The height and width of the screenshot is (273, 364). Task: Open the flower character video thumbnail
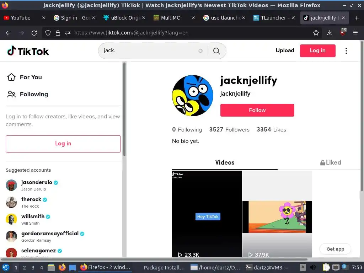[277, 214]
